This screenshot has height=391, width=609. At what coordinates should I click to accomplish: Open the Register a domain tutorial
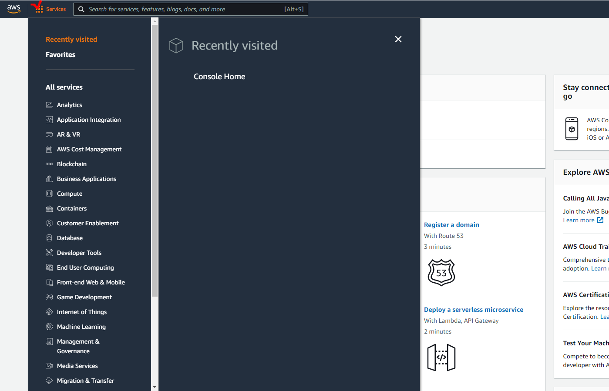(451, 225)
